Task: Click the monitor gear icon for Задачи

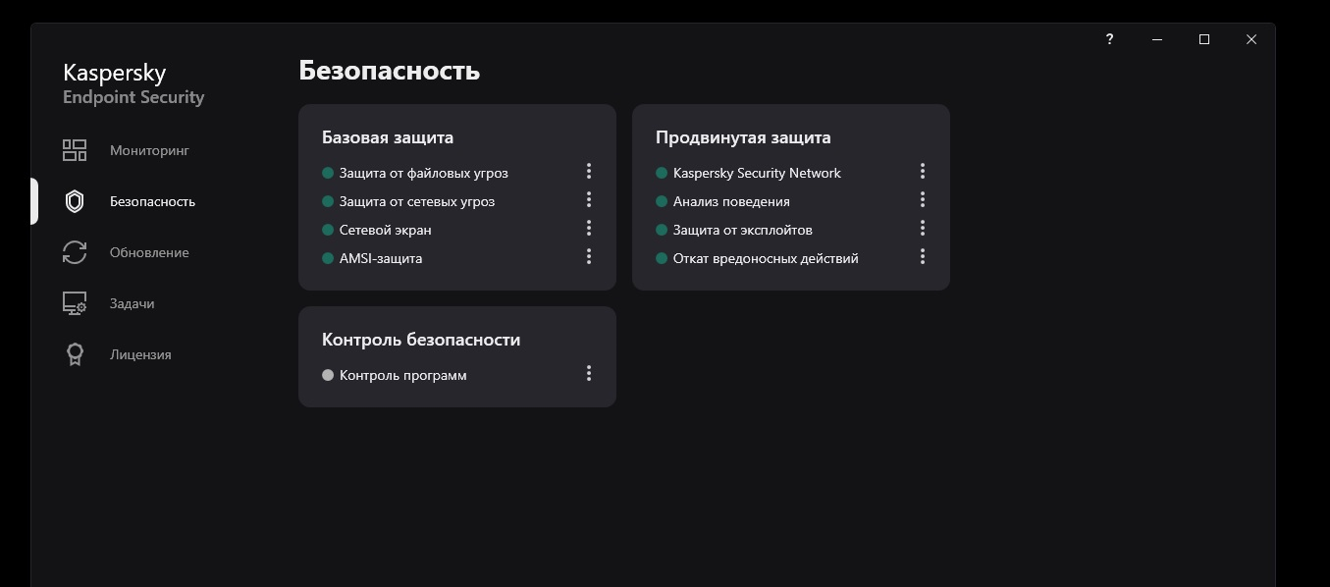Action: [x=75, y=303]
